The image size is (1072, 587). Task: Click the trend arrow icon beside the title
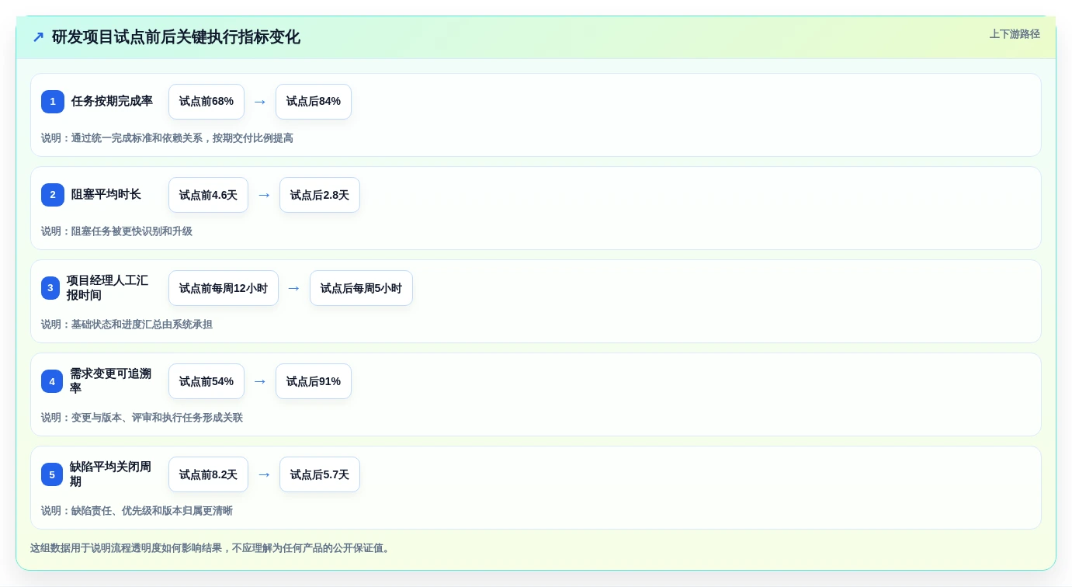[x=38, y=37]
